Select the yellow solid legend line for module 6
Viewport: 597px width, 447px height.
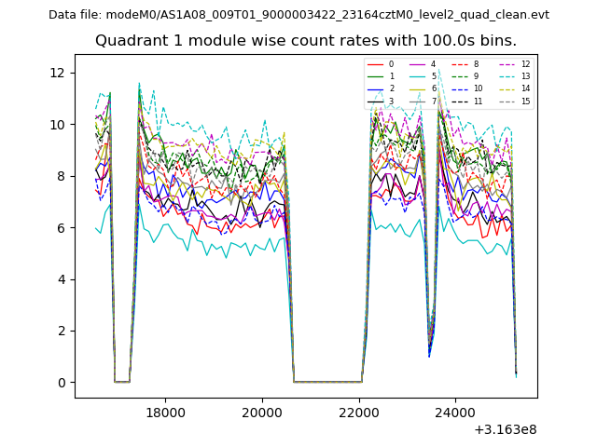point(416,88)
